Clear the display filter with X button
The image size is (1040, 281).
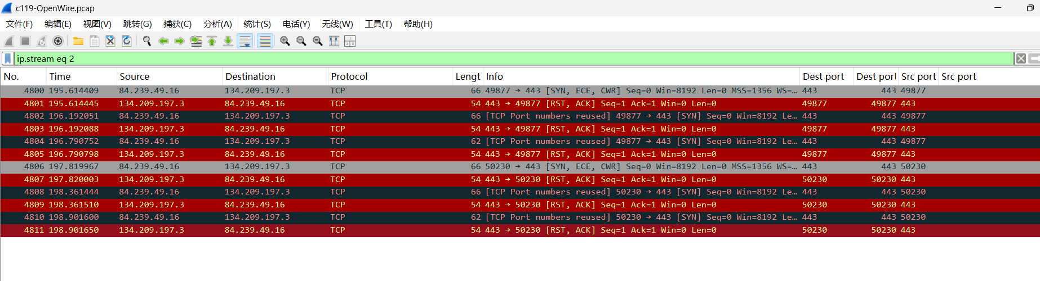1021,58
